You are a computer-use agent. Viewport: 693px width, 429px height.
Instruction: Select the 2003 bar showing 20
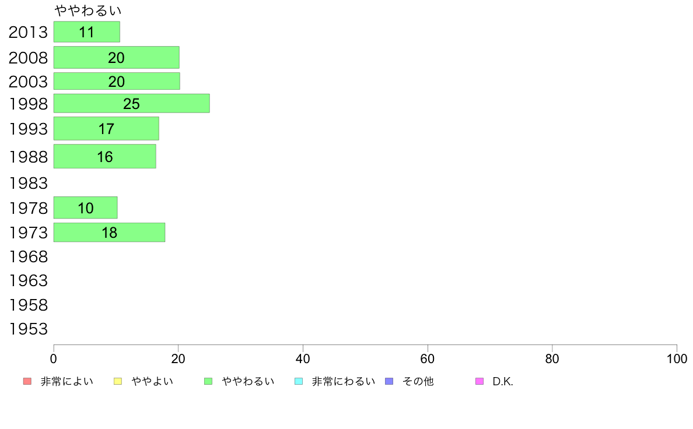coord(117,81)
